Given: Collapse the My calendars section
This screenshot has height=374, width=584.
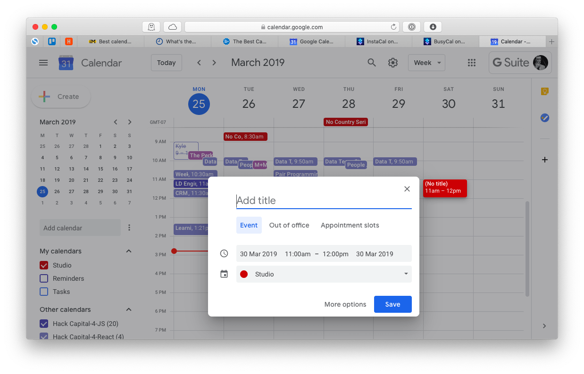Looking at the screenshot, I should (x=129, y=251).
